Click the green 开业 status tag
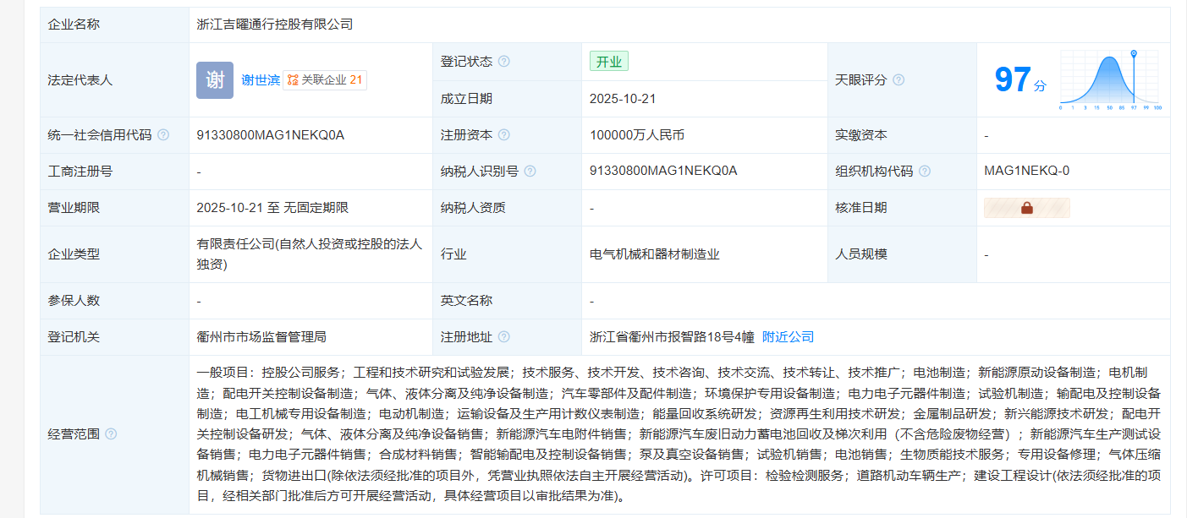 point(609,62)
